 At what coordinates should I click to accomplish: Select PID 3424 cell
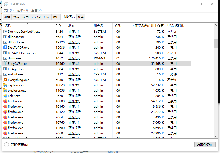59,32
